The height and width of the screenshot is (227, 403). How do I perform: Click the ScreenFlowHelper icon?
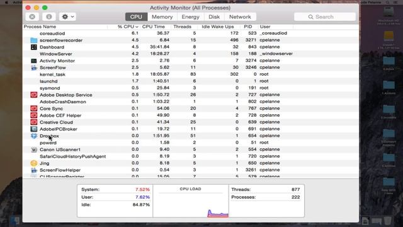33,170
